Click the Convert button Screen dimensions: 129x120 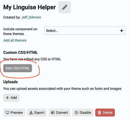point(60,113)
